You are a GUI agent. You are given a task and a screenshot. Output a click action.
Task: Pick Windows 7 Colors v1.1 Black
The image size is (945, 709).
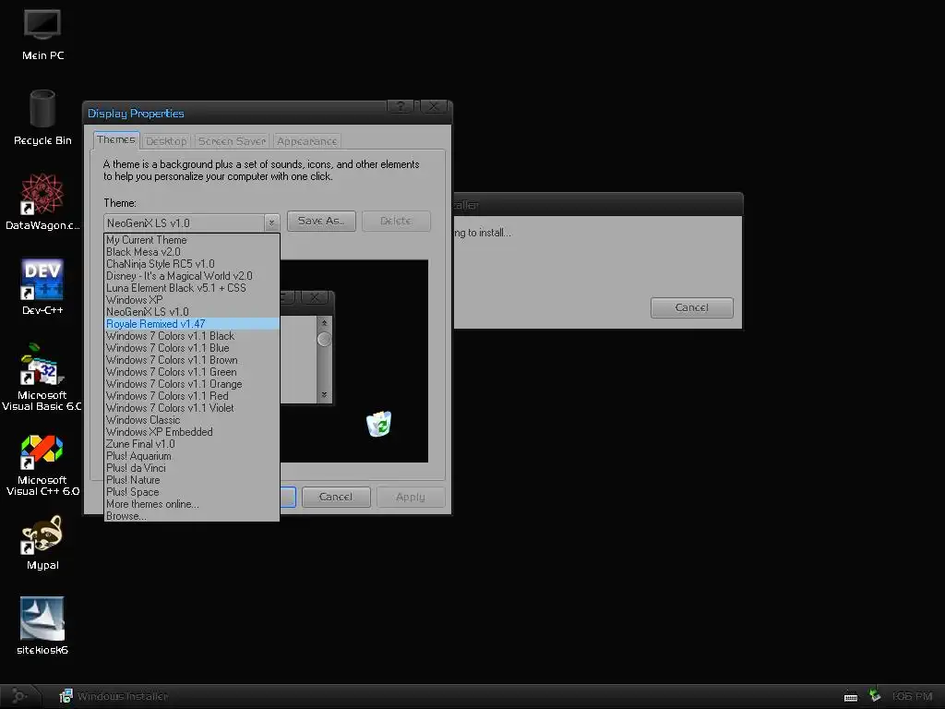point(192,336)
